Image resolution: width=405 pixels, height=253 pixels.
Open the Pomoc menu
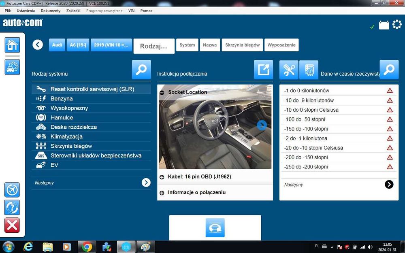pos(147,11)
